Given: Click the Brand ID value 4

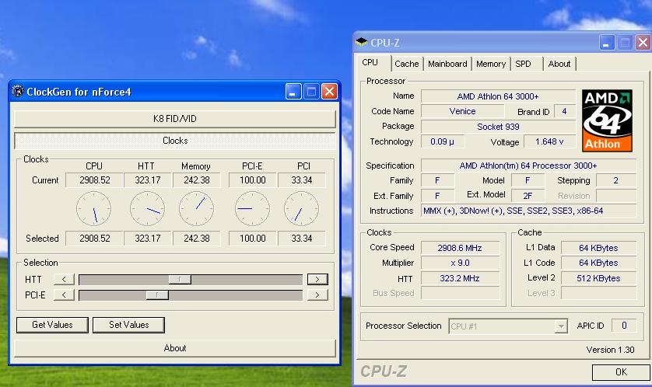Looking at the screenshot, I should [x=564, y=111].
